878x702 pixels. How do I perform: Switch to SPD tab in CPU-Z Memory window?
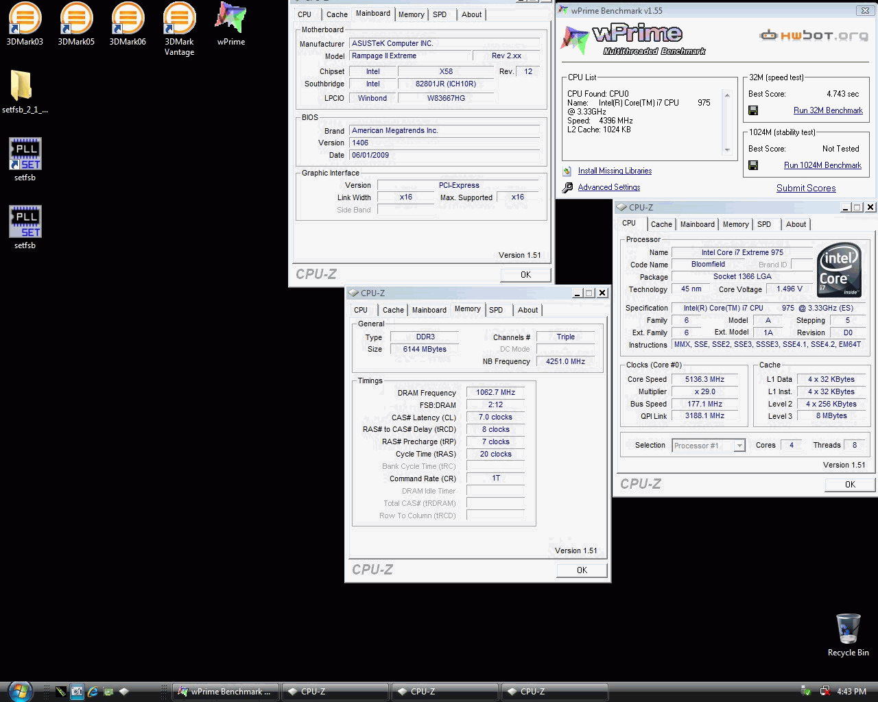(496, 310)
